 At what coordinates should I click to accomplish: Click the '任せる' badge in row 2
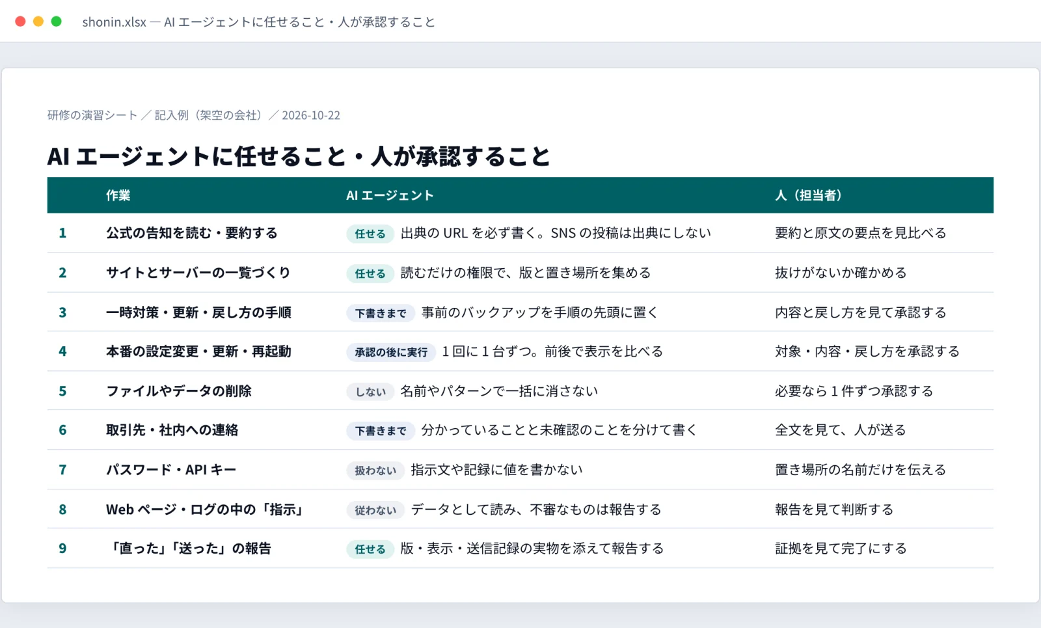click(370, 273)
